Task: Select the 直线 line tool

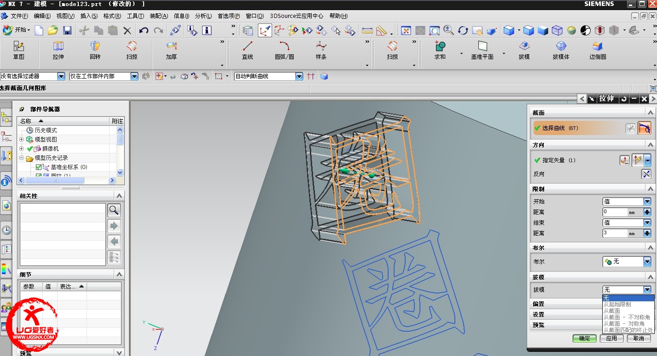Action: 247,51
